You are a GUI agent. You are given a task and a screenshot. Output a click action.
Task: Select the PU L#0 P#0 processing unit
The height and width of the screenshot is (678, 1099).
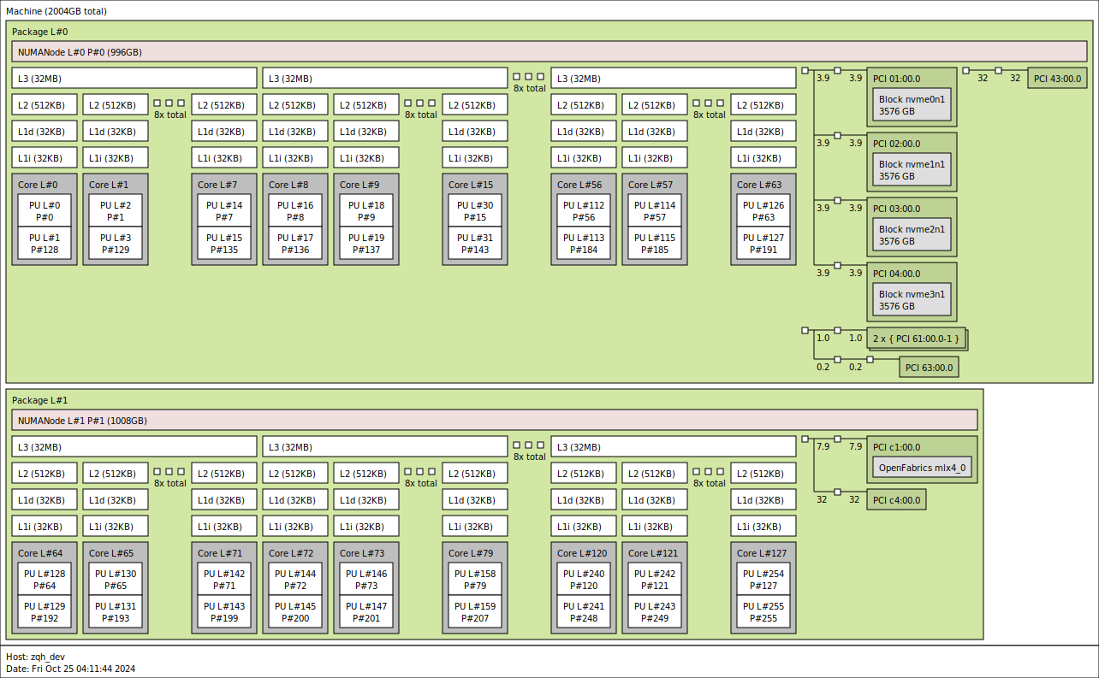click(45, 211)
